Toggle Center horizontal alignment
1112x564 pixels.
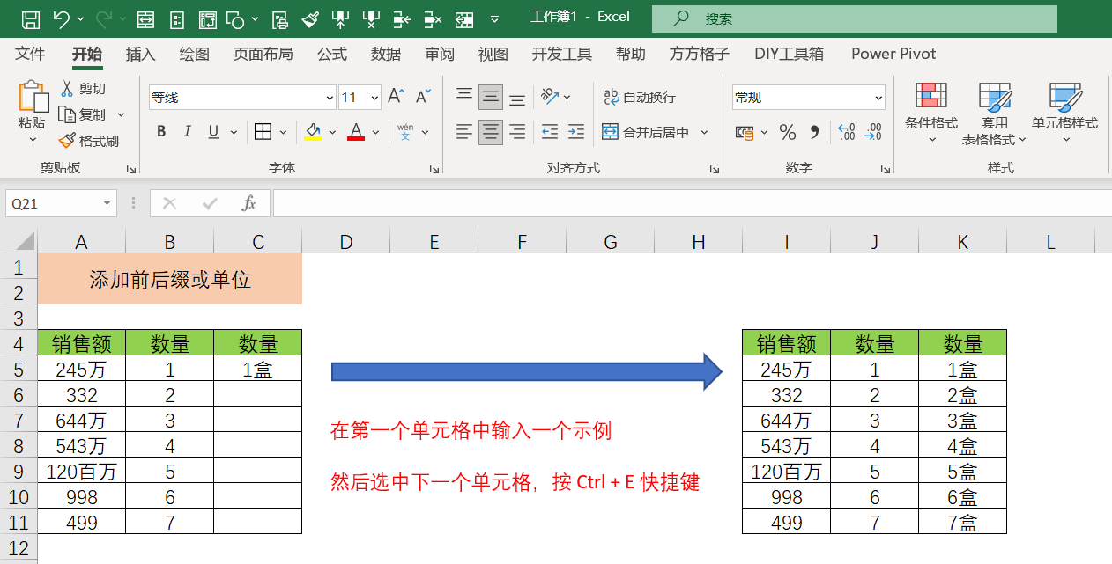491,132
